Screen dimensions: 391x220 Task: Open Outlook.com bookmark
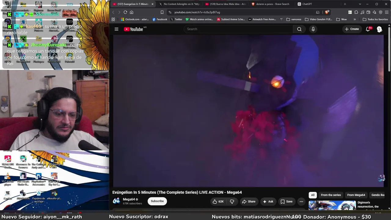135,19
